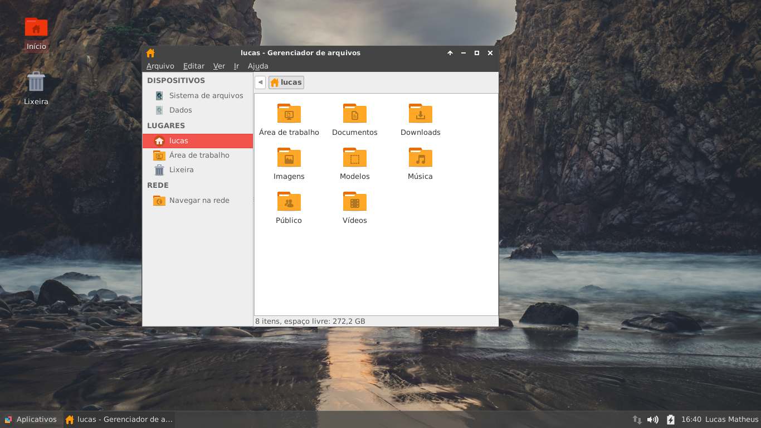Click the Lucas Matheus user name in the panel

[732, 419]
